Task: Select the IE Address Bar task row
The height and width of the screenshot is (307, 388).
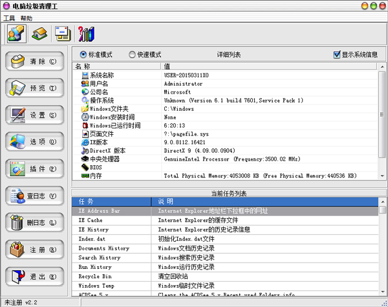Action: coord(225,211)
